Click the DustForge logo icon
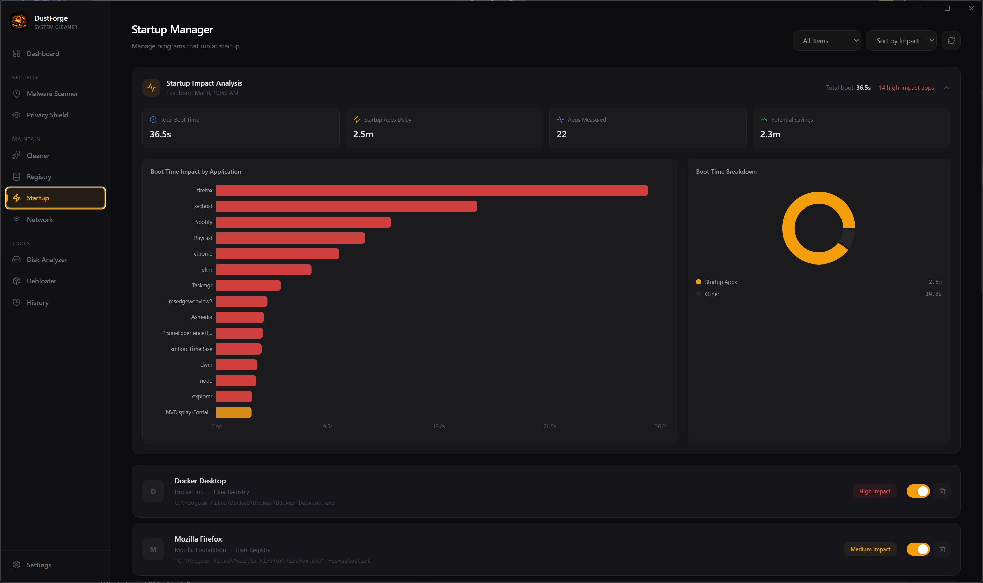The image size is (983, 583). (x=19, y=22)
